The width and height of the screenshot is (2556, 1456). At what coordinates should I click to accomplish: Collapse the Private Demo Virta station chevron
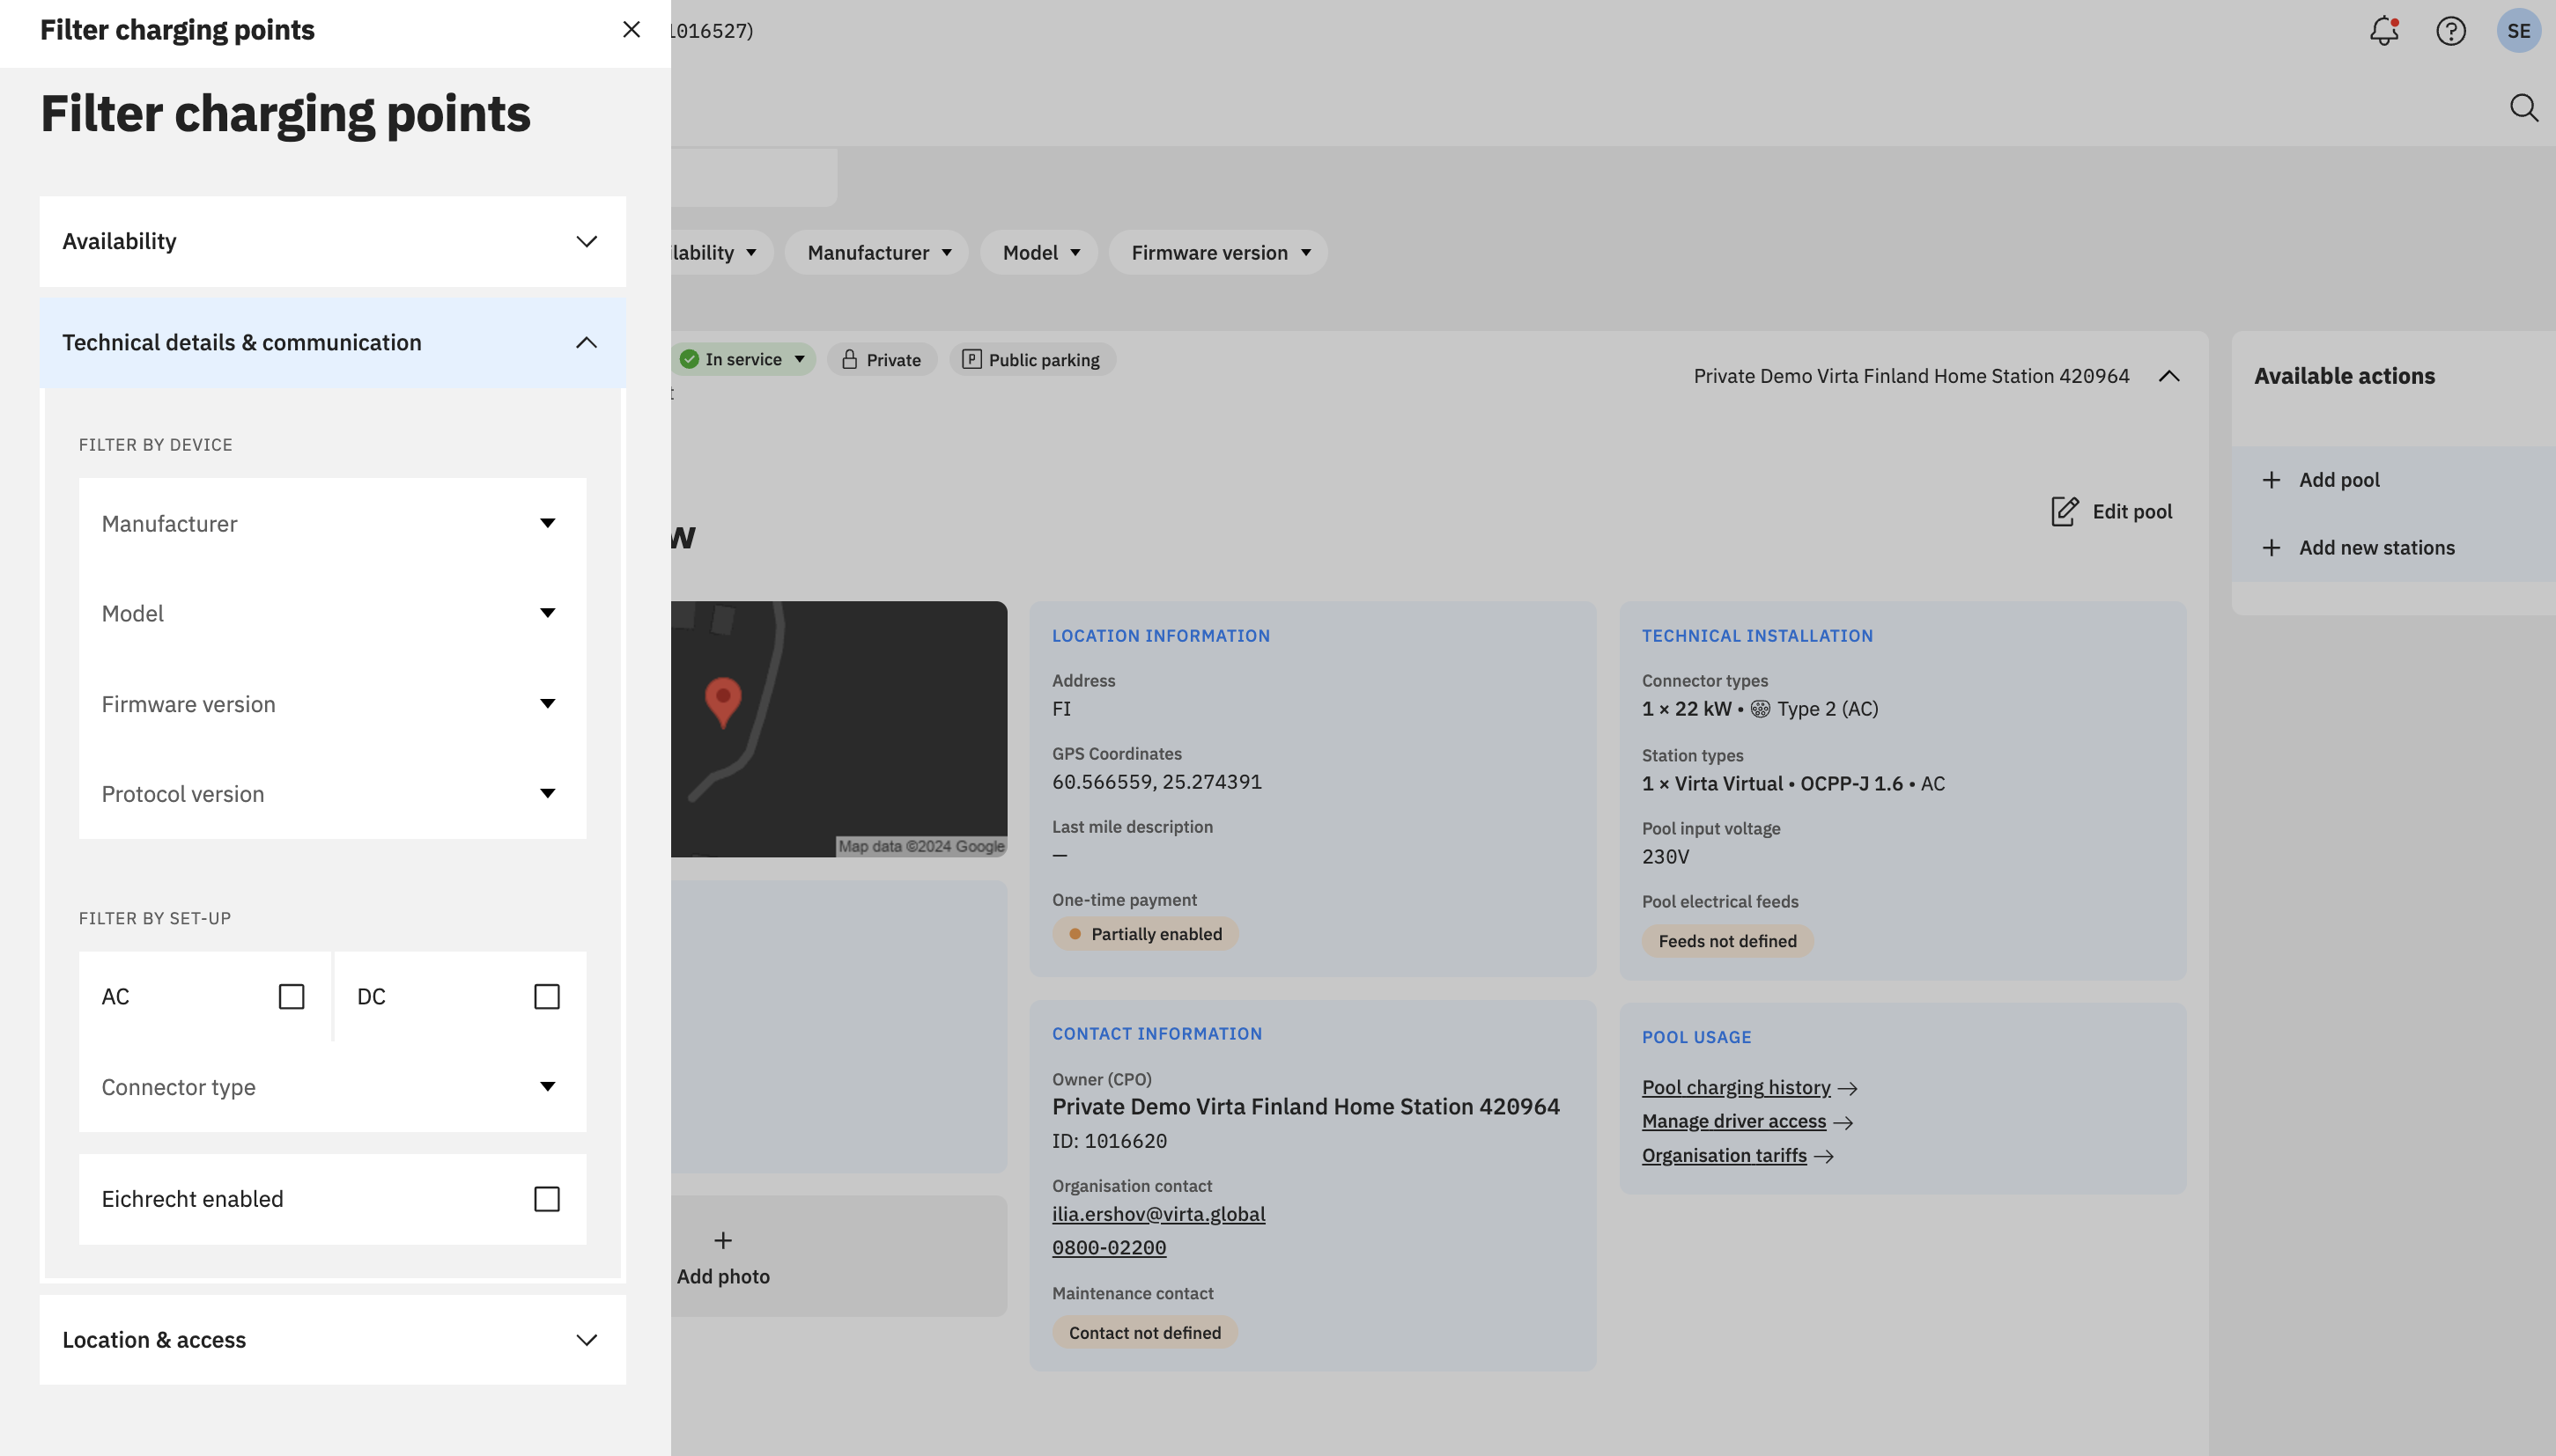coord(2168,376)
